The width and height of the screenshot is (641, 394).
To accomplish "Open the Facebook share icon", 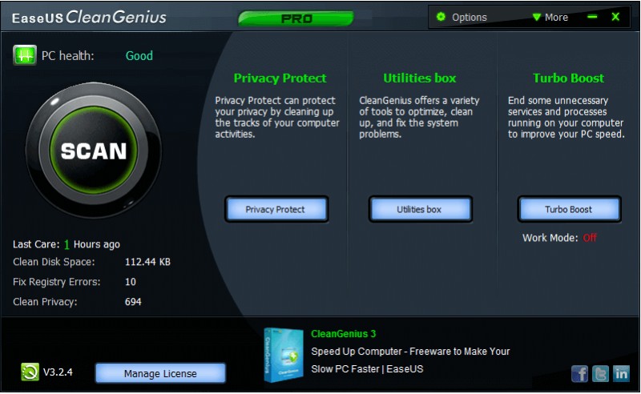I will 579,373.
